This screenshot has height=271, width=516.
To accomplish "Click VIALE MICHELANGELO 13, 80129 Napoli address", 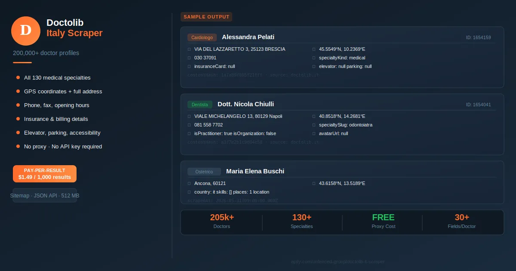I will pos(238,116).
